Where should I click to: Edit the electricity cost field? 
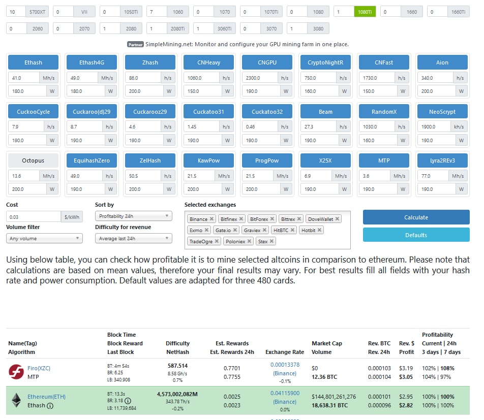pos(34,217)
